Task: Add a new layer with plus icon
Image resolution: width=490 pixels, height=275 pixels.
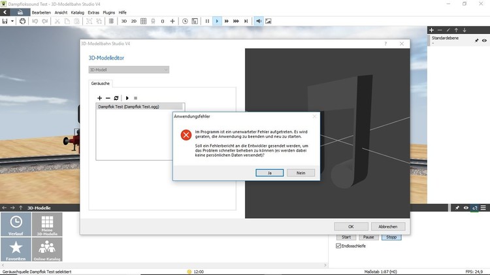Action: (x=432, y=30)
